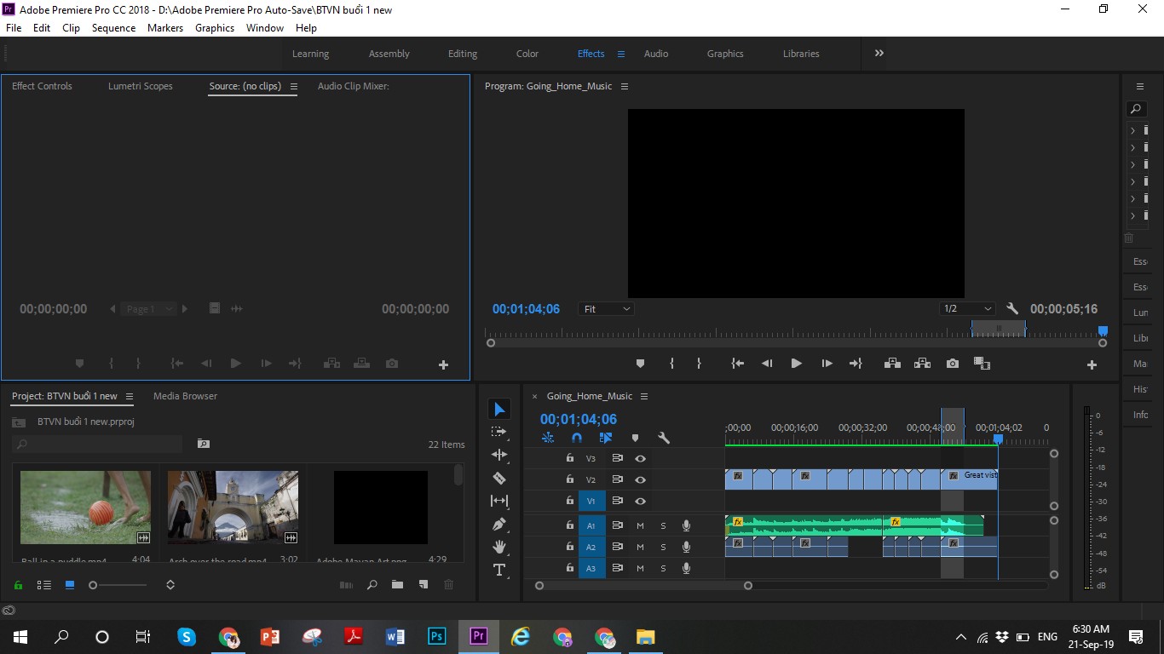Viewport: 1164px width, 654px height.
Task: Select the Pen tool
Action: pyautogui.click(x=499, y=524)
